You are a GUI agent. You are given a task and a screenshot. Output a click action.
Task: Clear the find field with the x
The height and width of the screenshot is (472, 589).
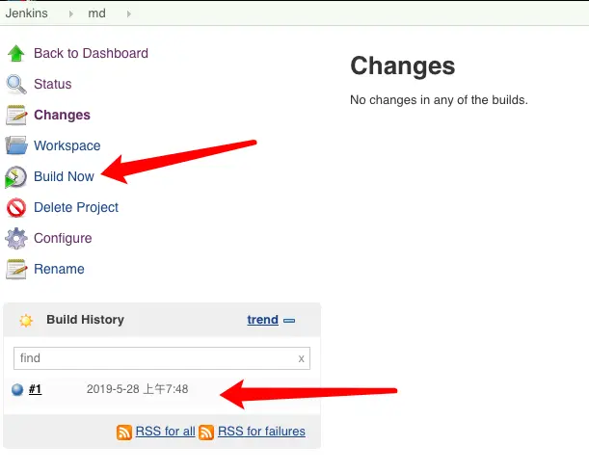coord(302,359)
